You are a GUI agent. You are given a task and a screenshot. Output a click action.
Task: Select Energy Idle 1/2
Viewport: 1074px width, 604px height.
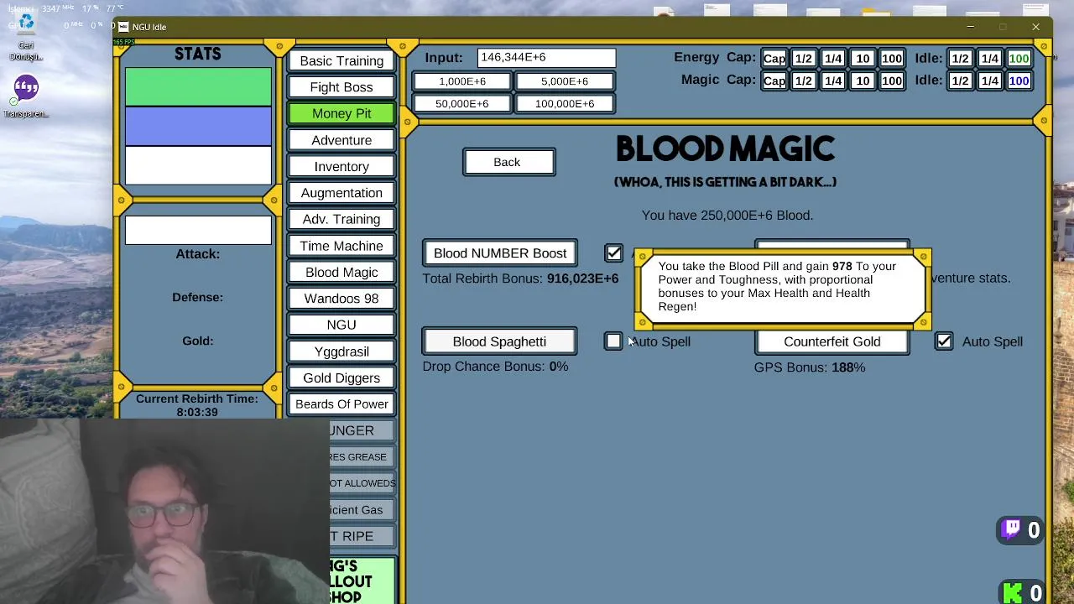[960, 59]
